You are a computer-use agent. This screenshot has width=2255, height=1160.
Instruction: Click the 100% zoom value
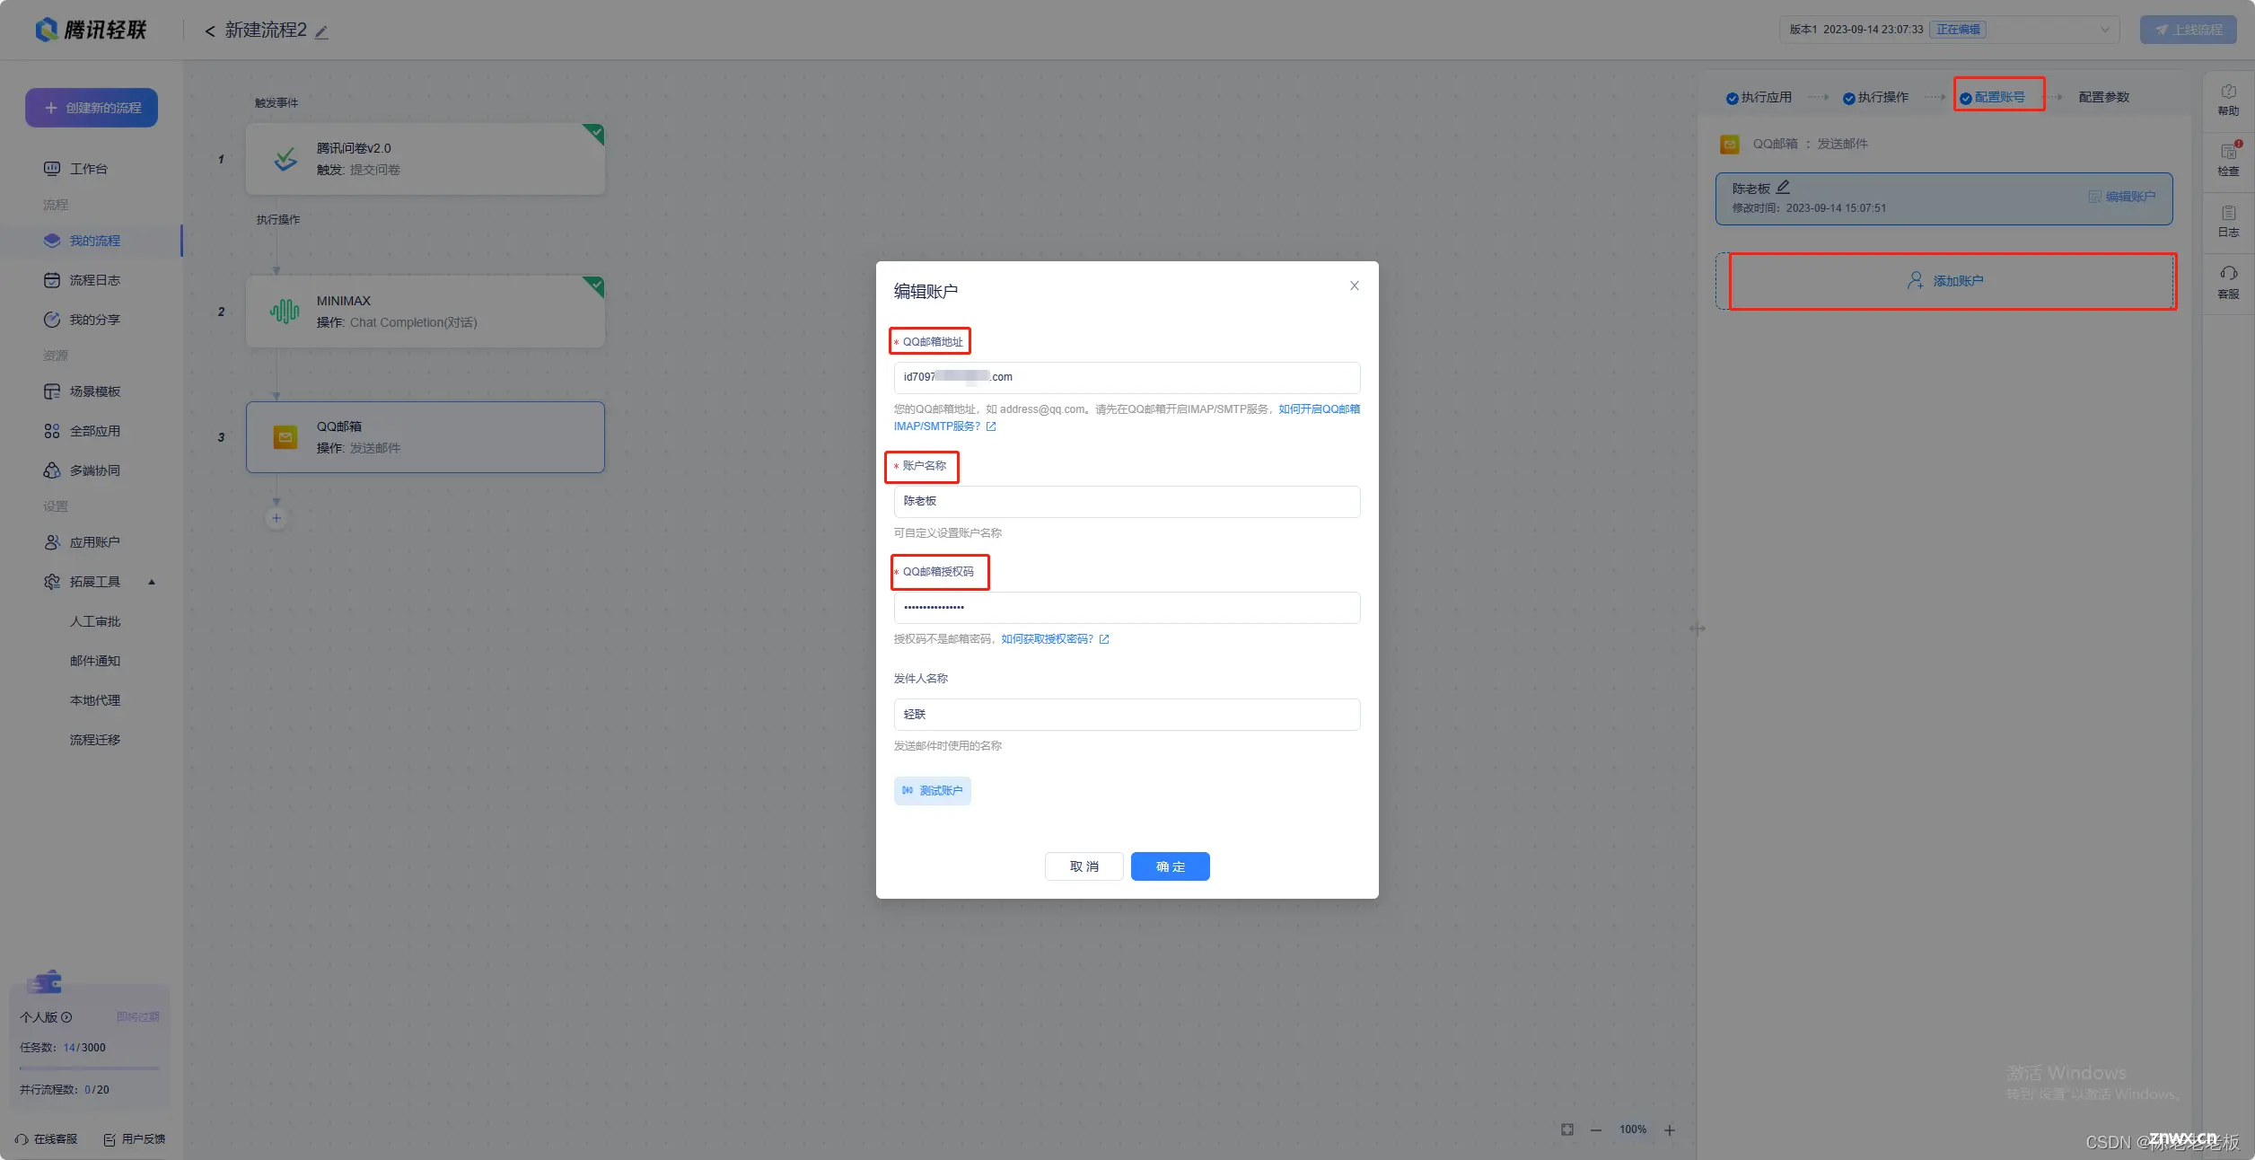coord(1633,1129)
